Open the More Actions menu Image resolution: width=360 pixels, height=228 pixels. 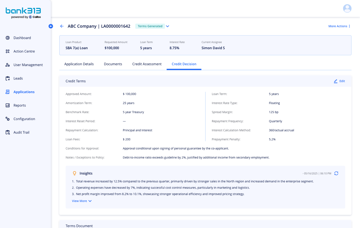(339, 26)
